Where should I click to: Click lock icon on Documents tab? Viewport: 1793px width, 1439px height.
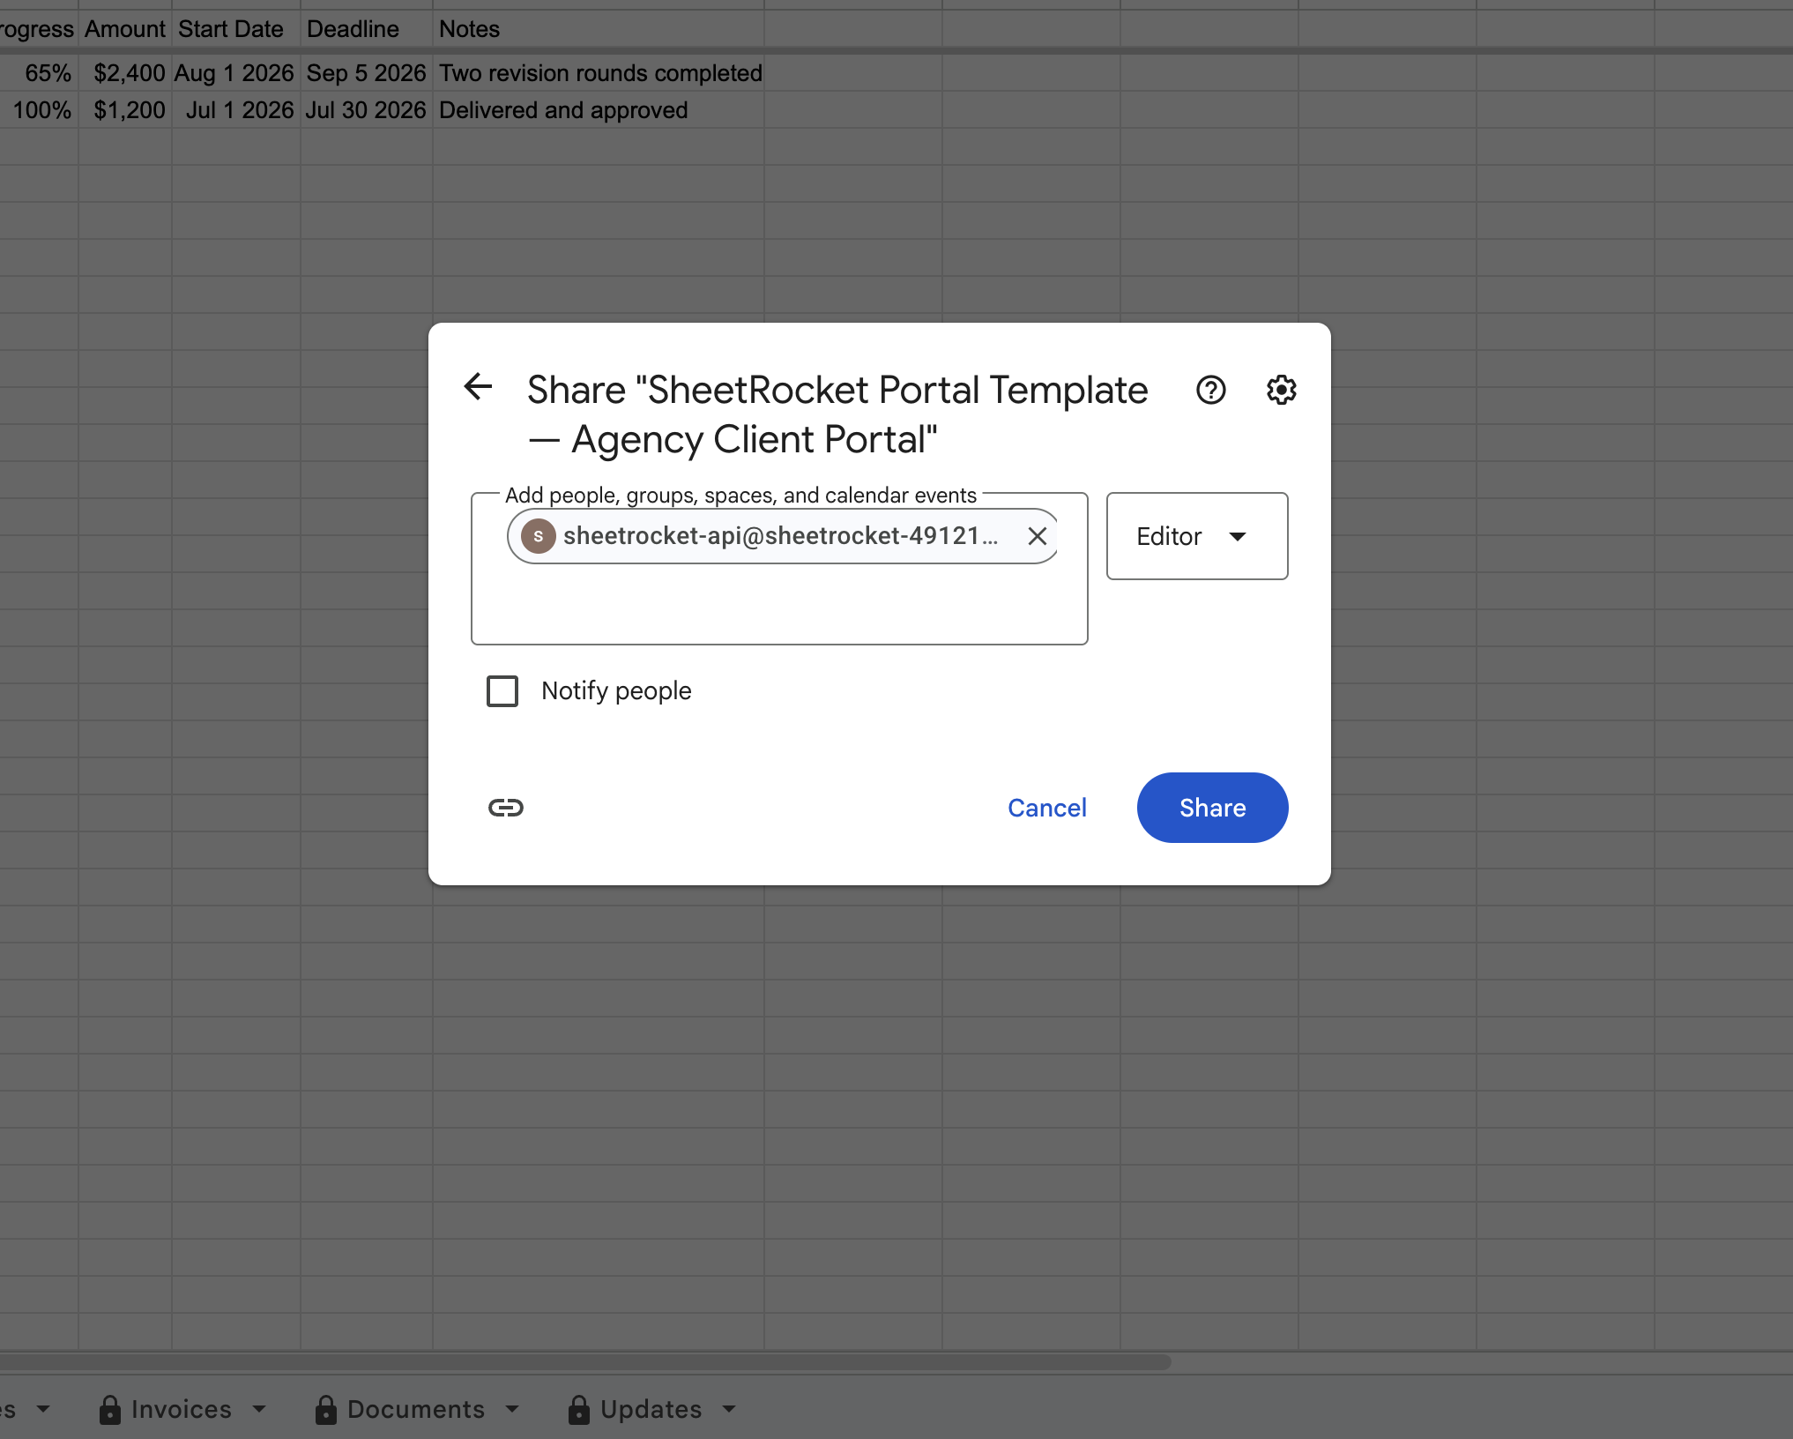[326, 1409]
